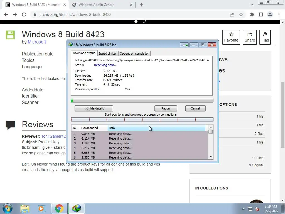Click the page scrollbar up arrow
The width and height of the screenshot is (285, 214).
click(x=283, y=22)
